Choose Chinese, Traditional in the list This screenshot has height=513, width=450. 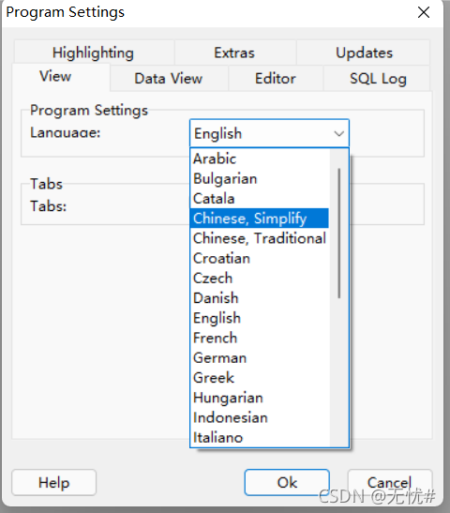(260, 238)
